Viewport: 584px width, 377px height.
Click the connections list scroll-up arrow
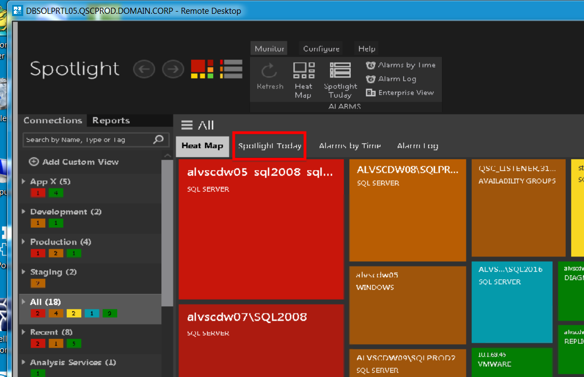(x=167, y=155)
